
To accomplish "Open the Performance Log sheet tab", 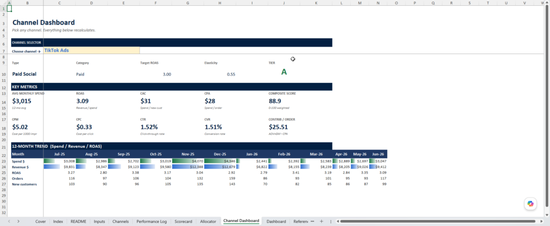I will (x=151, y=222).
